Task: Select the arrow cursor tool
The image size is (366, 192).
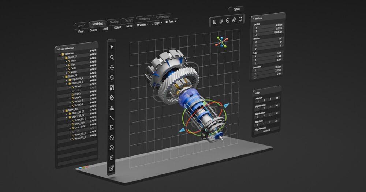Action: coord(112,47)
